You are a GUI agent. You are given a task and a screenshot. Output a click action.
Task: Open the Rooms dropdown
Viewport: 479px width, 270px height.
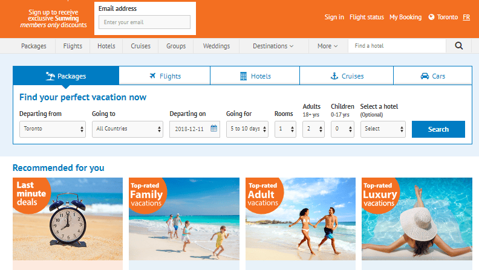click(x=285, y=129)
